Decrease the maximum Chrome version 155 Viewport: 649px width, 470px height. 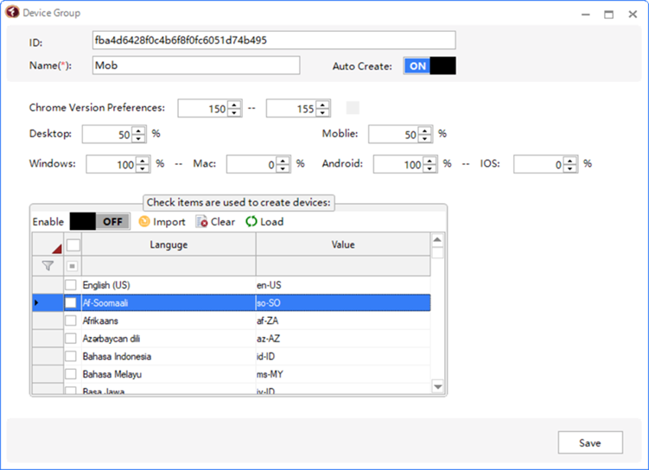[322, 112]
